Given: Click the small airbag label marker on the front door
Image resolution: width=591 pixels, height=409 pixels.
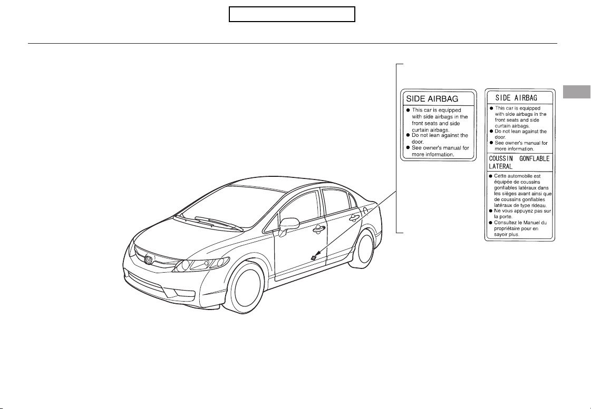Looking at the screenshot, I should coord(313,257).
